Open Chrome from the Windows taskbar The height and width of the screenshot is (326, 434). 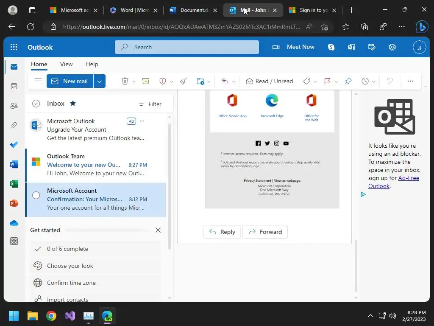click(x=51, y=316)
